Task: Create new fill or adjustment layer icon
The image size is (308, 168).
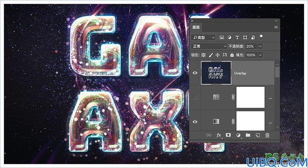Action: click(x=238, y=135)
